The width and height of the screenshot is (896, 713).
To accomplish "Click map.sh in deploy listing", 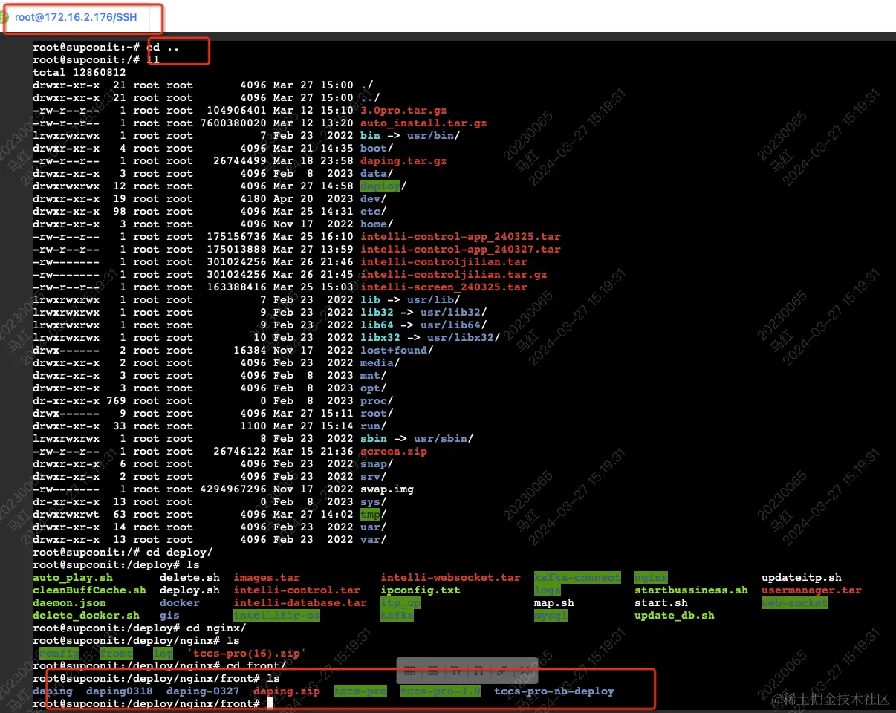I will point(554,602).
